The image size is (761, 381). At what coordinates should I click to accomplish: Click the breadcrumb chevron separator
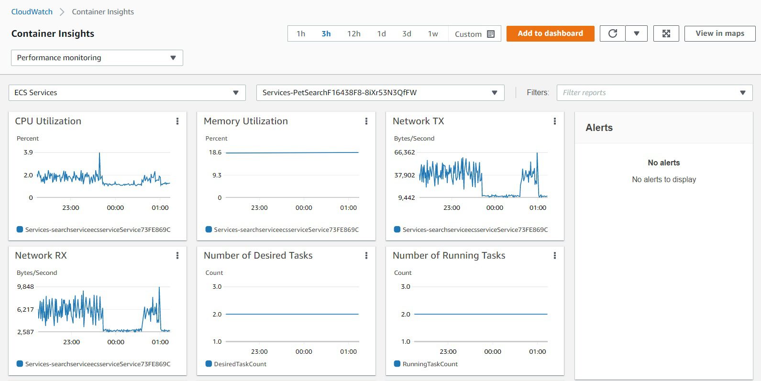(x=62, y=12)
